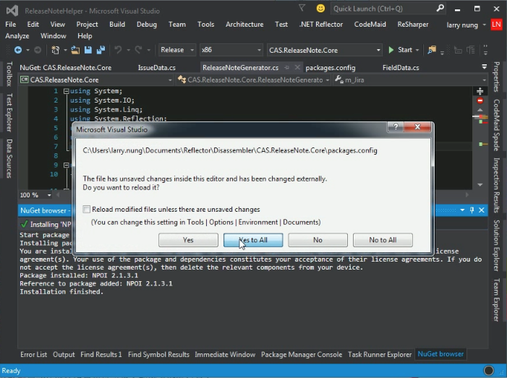
Task: Click the background task circle in status bar
Action: pyautogui.click(x=489, y=371)
